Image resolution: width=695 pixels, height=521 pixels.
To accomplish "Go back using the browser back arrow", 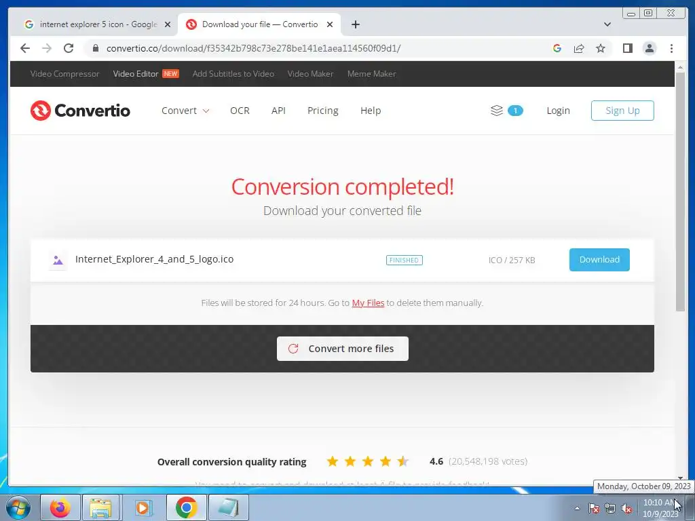I will point(25,48).
